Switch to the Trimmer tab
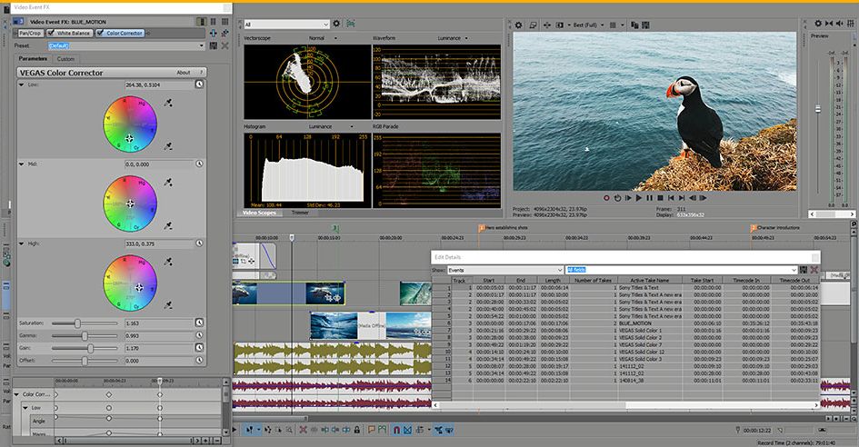 (300, 212)
